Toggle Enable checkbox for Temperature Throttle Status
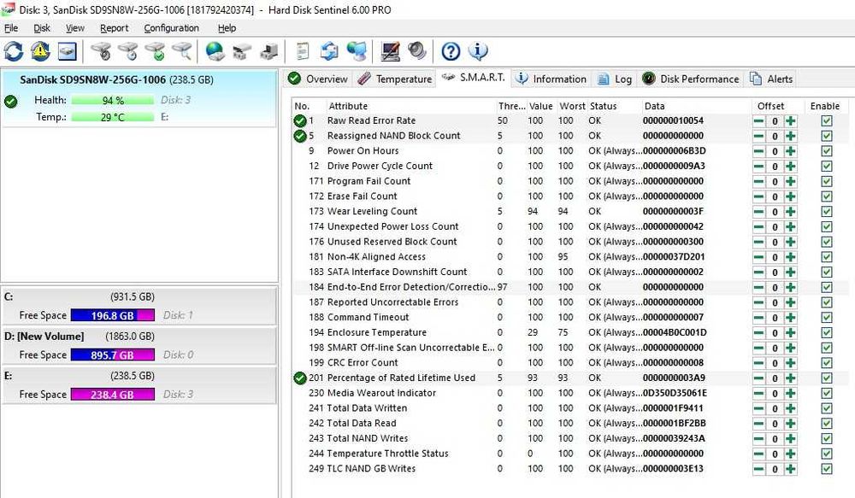 (x=827, y=454)
